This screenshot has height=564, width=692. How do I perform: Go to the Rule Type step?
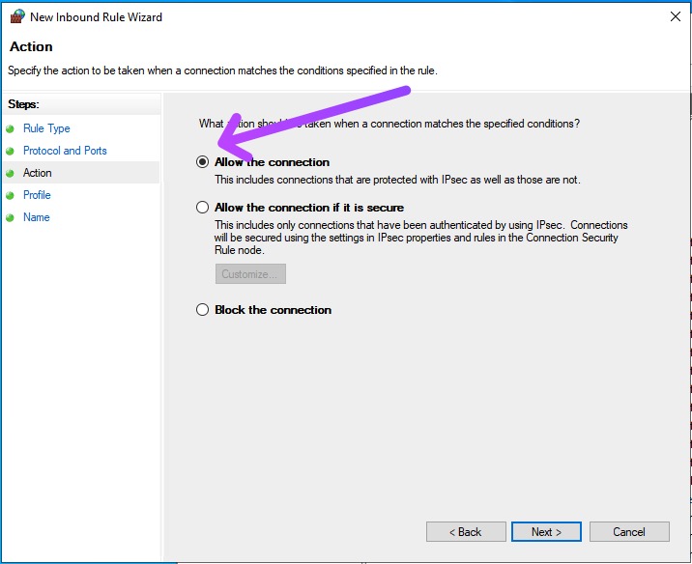(x=46, y=128)
